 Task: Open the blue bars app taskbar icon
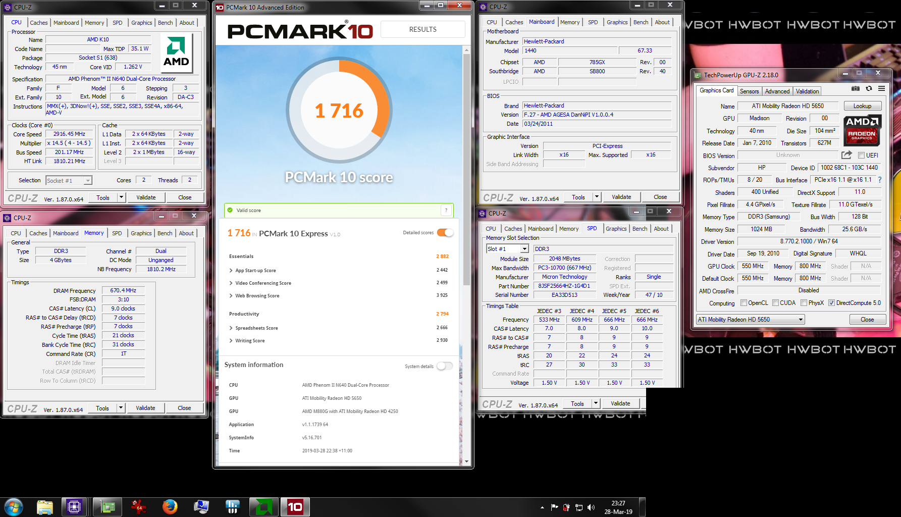[x=233, y=507]
